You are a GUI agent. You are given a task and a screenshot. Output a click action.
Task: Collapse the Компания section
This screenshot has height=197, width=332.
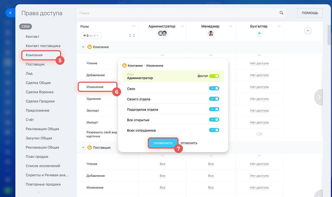click(83, 47)
